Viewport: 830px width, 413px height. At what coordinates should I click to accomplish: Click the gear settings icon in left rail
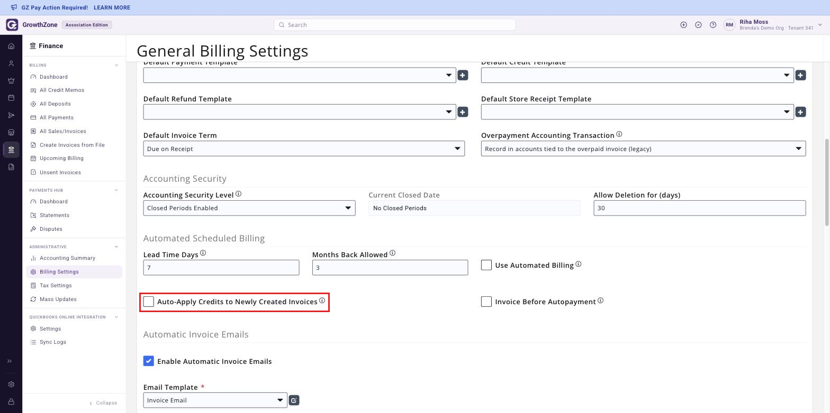pyautogui.click(x=11, y=384)
